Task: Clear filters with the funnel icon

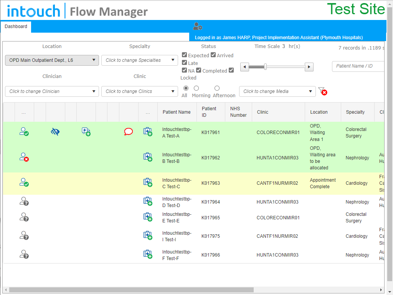Action: [322, 91]
